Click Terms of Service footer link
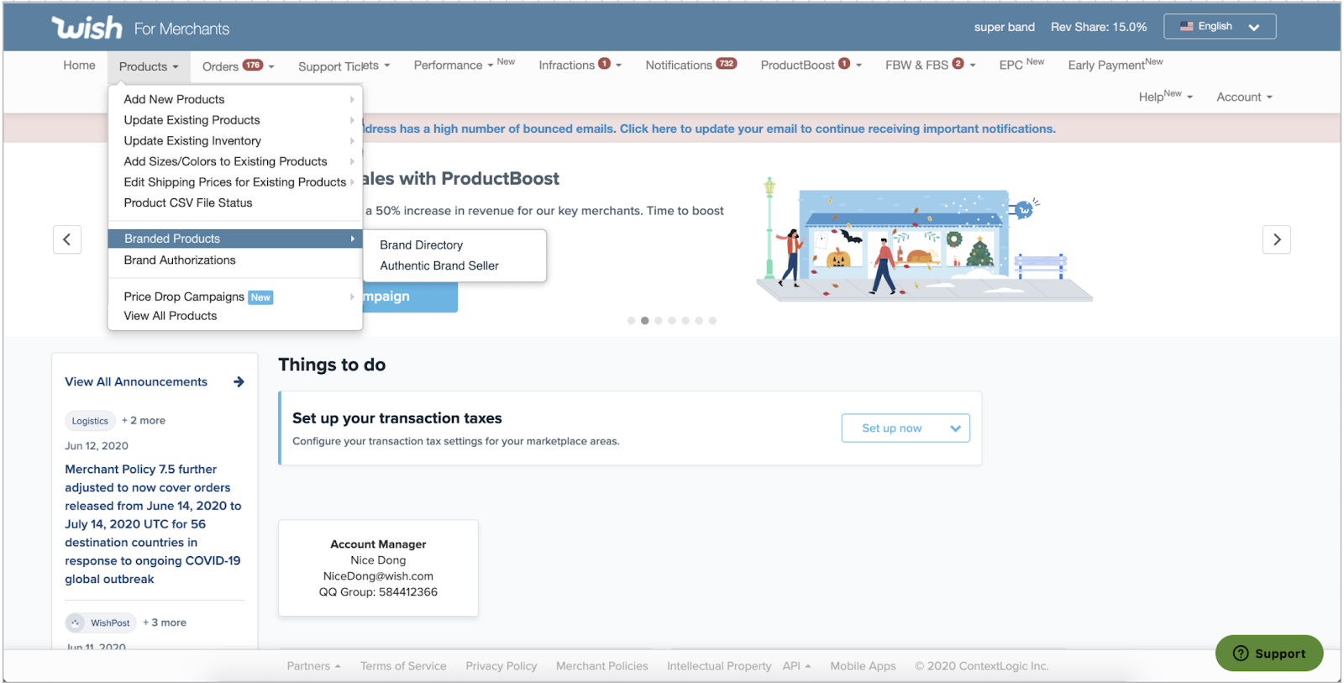Image resolution: width=1344 pixels, height=683 pixels. click(x=403, y=666)
